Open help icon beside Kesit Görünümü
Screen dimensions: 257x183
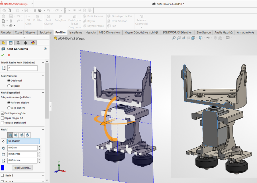pos(45,49)
